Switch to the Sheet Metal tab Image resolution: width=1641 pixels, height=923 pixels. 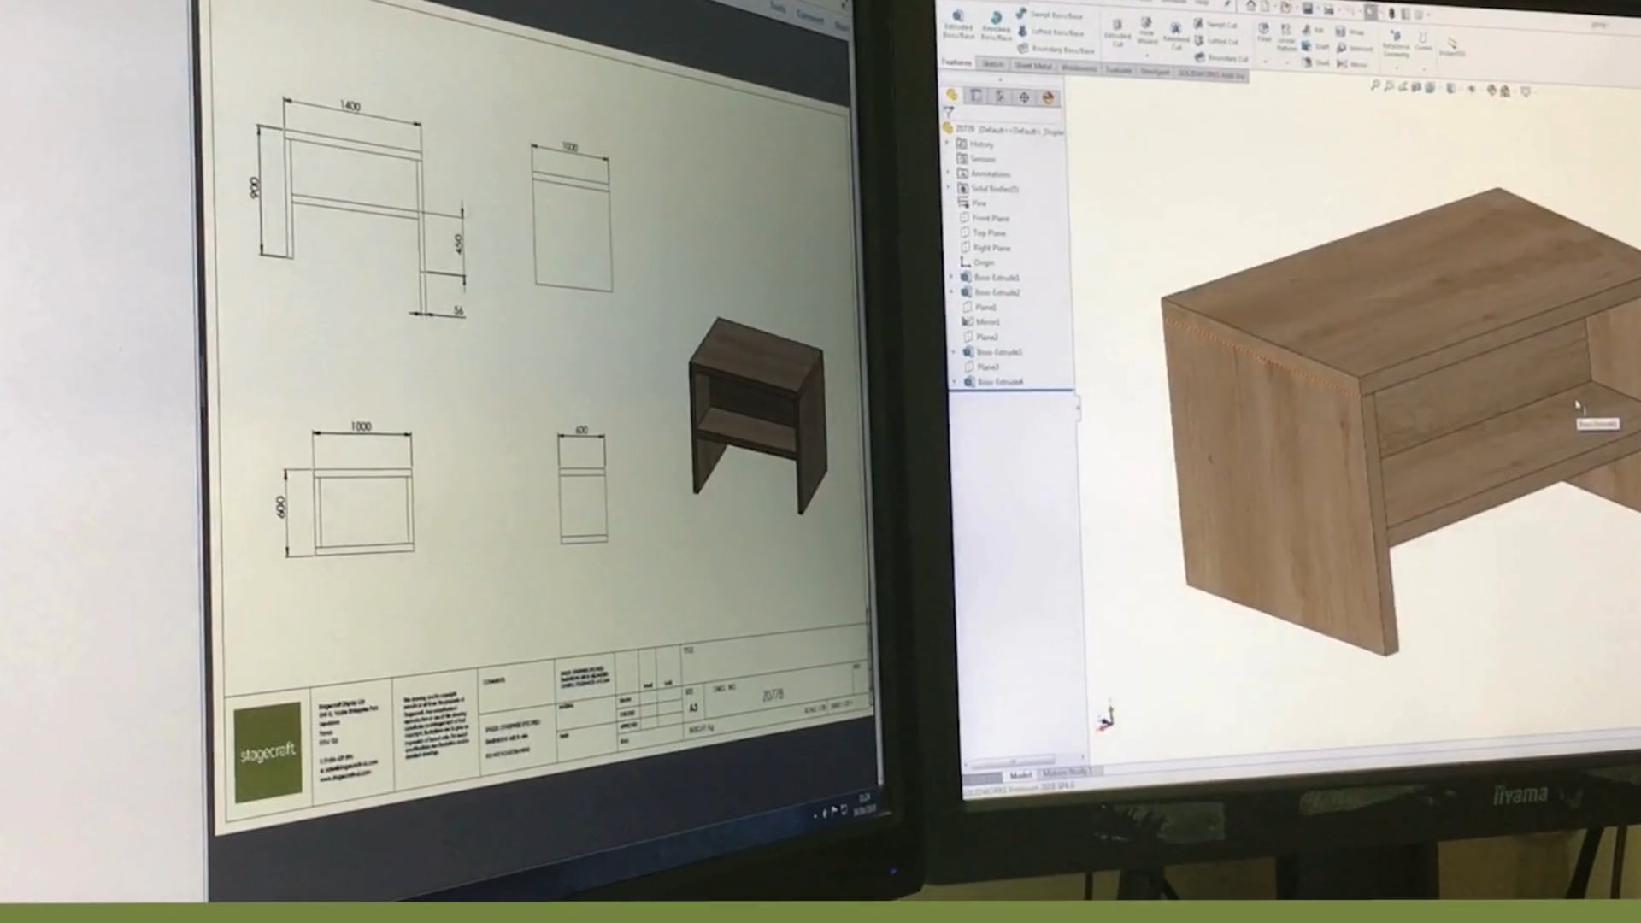tap(1034, 67)
